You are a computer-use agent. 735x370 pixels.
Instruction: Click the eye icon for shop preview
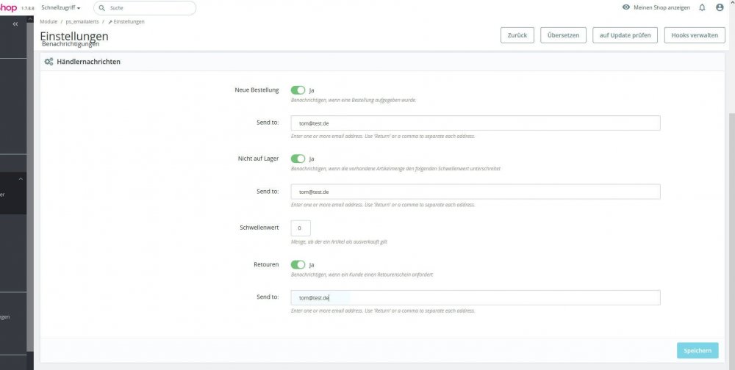626,7
